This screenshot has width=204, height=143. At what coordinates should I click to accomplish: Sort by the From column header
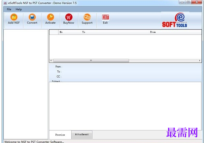(175, 32)
